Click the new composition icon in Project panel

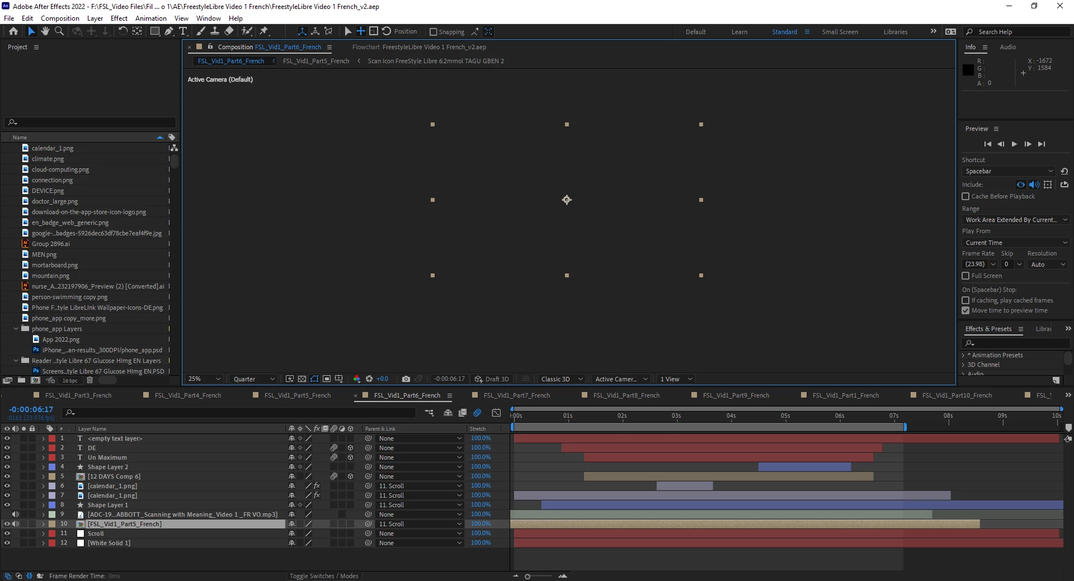(x=35, y=380)
